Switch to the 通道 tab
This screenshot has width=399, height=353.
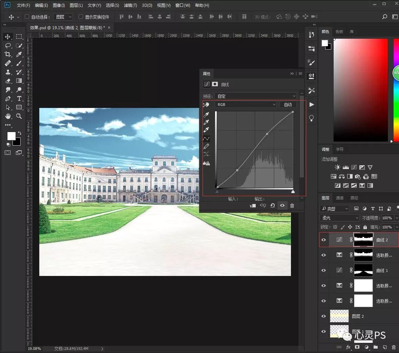click(340, 198)
